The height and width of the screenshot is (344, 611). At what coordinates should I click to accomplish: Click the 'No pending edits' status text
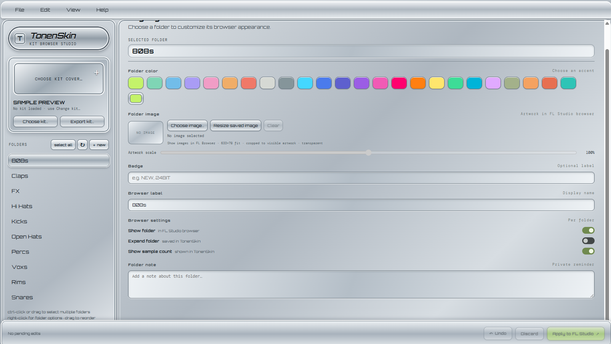24,334
